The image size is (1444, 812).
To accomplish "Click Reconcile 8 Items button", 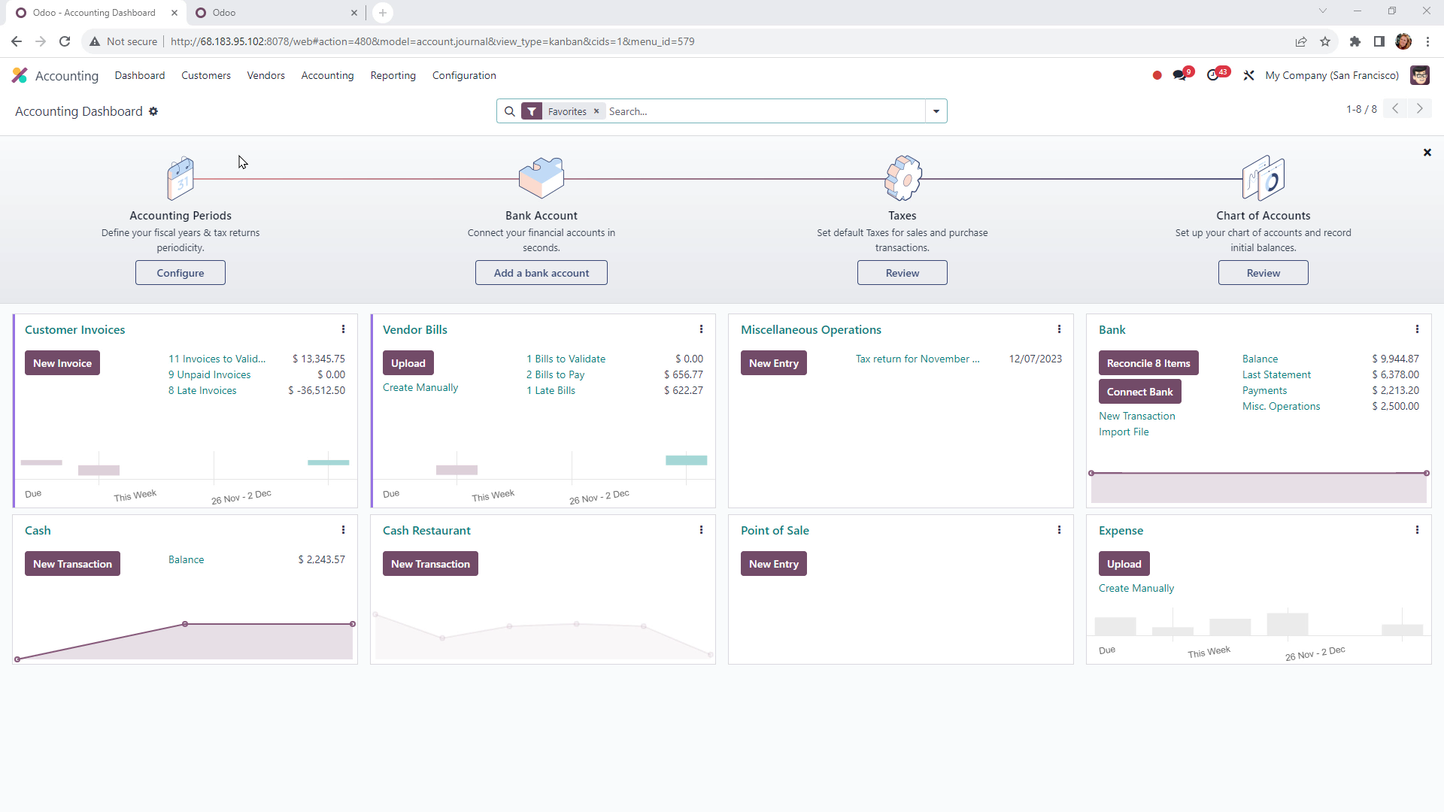I will [x=1148, y=363].
